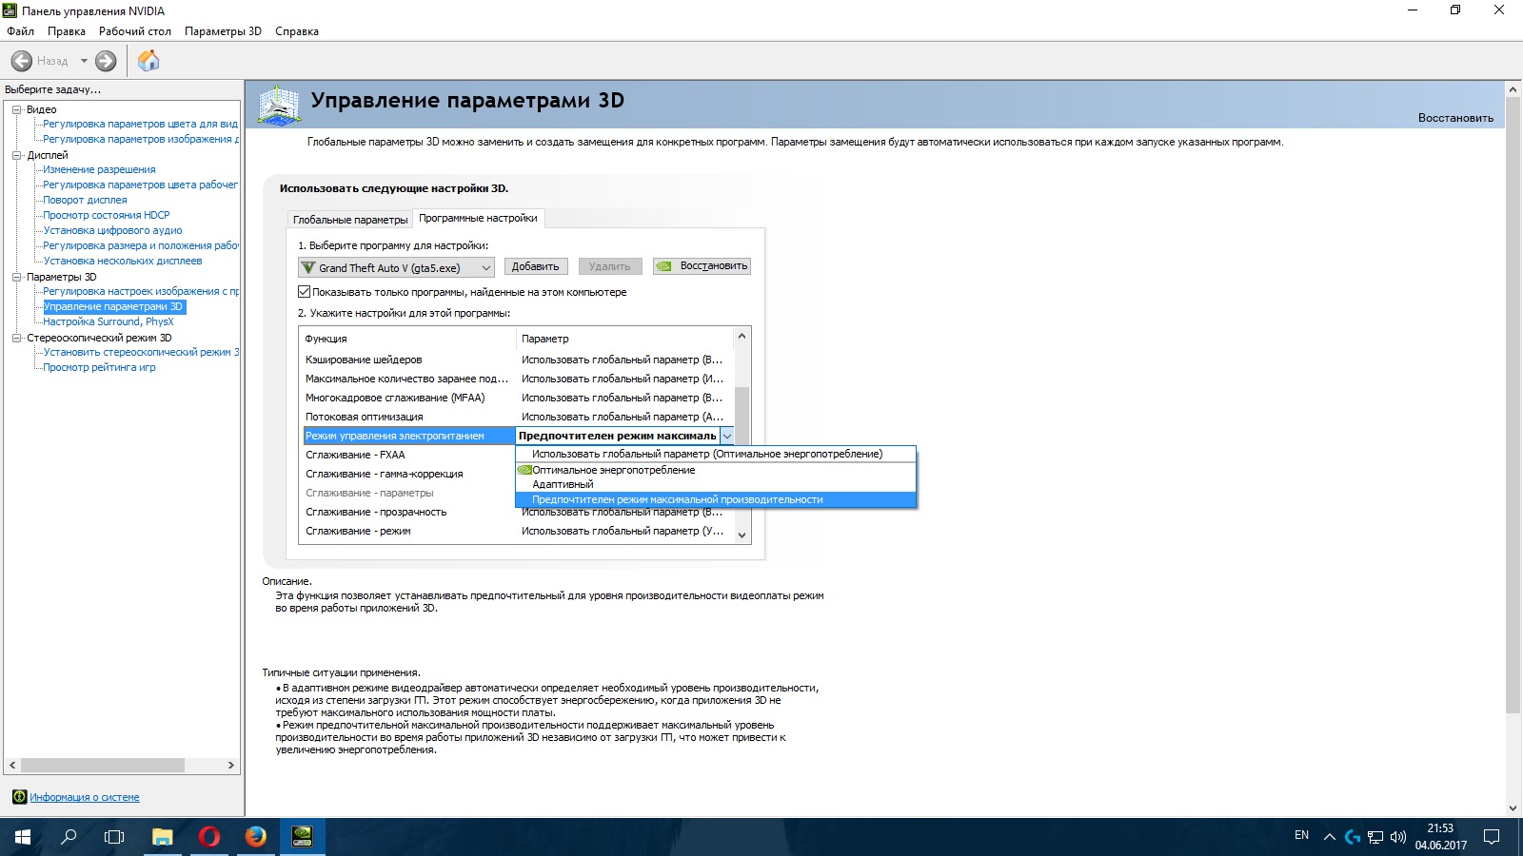
Task: Collapse the Дисплей tree node
Action: [16, 155]
